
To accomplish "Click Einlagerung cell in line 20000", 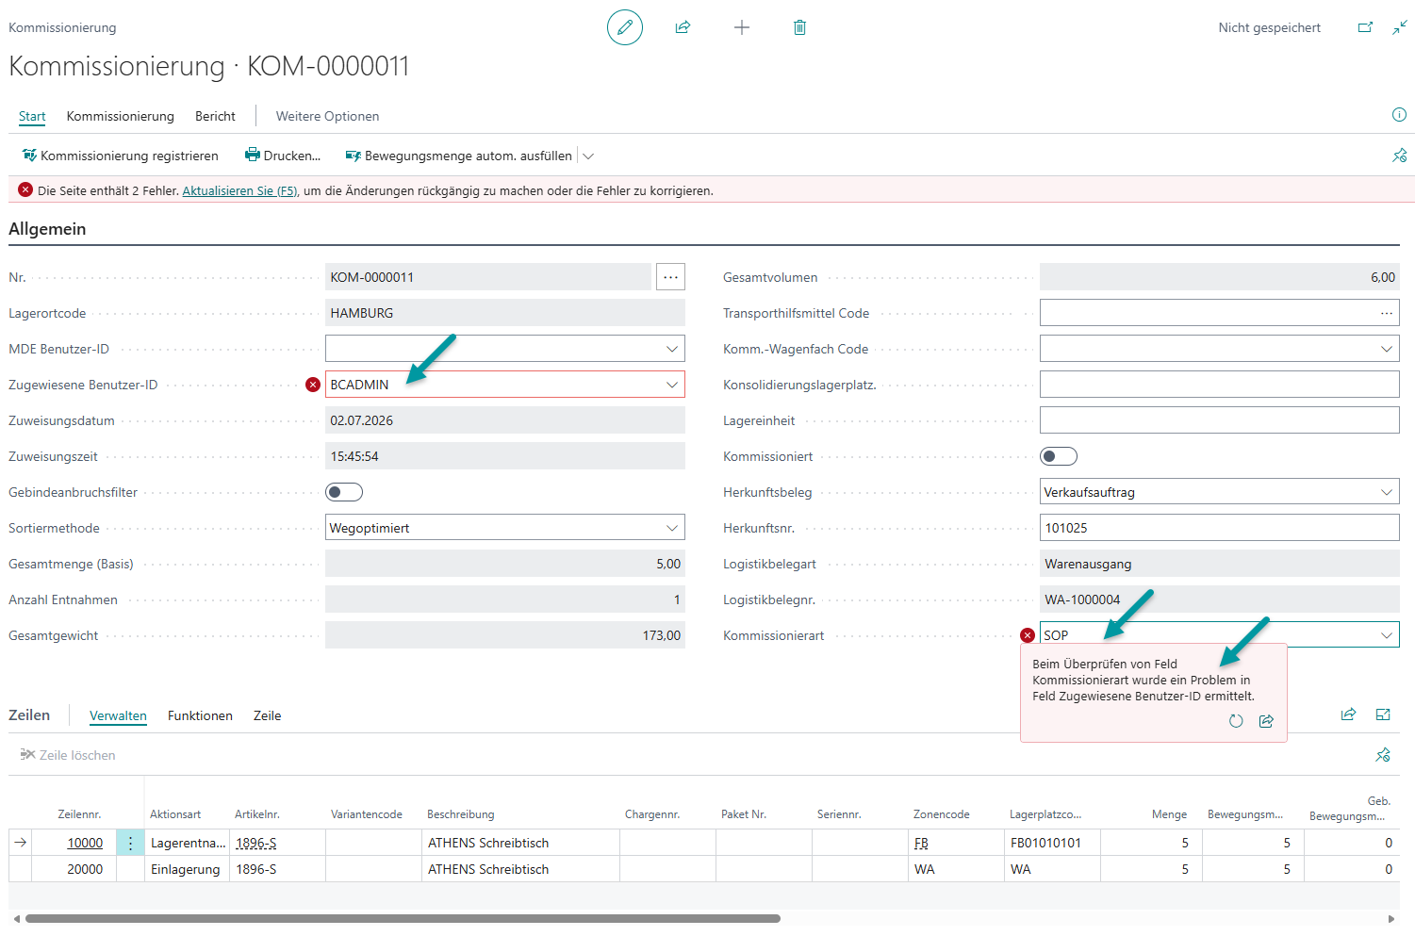I will [x=188, y=869].
